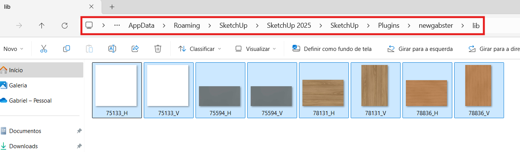This screenshot has width=520, height=152.
Task: Click the Copy icon in toolbar
Action: (67, 49)
